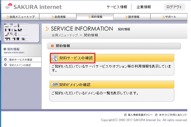Open サービス情報 in the header
The image size is (191, 127).
pos(117,7)
